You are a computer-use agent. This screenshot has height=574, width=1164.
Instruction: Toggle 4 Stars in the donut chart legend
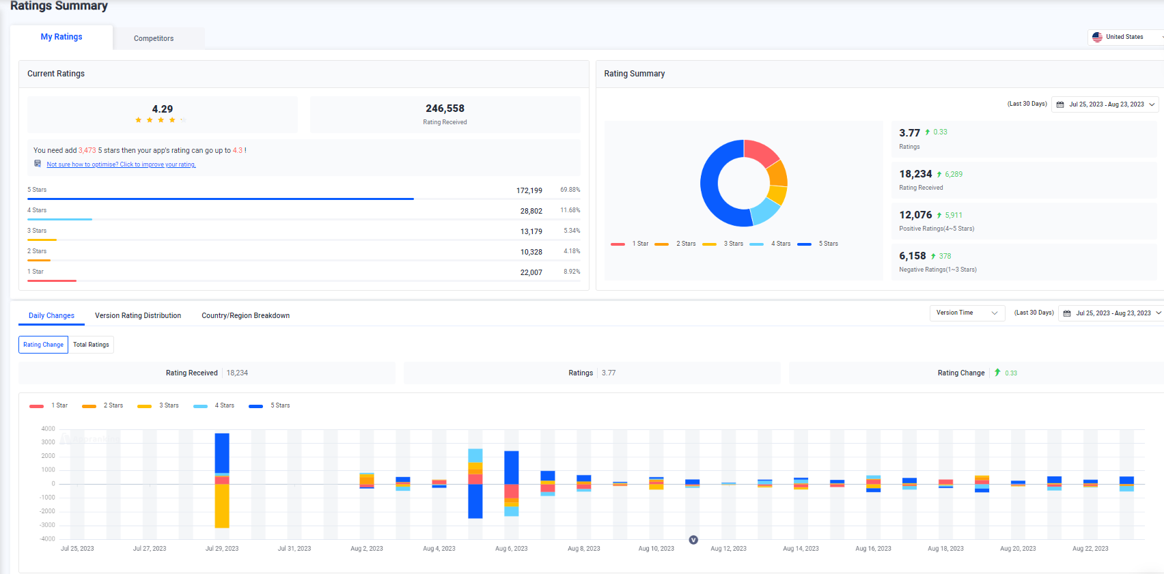770,244
